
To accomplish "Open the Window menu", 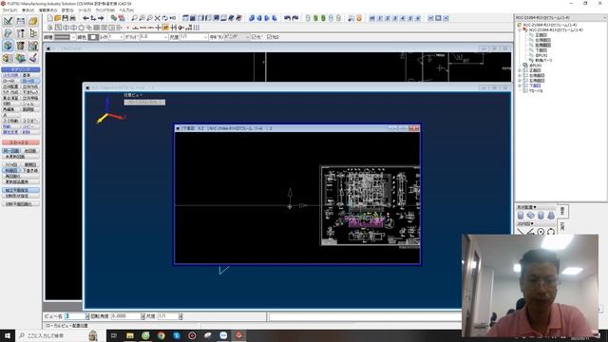I will [105, 10].
